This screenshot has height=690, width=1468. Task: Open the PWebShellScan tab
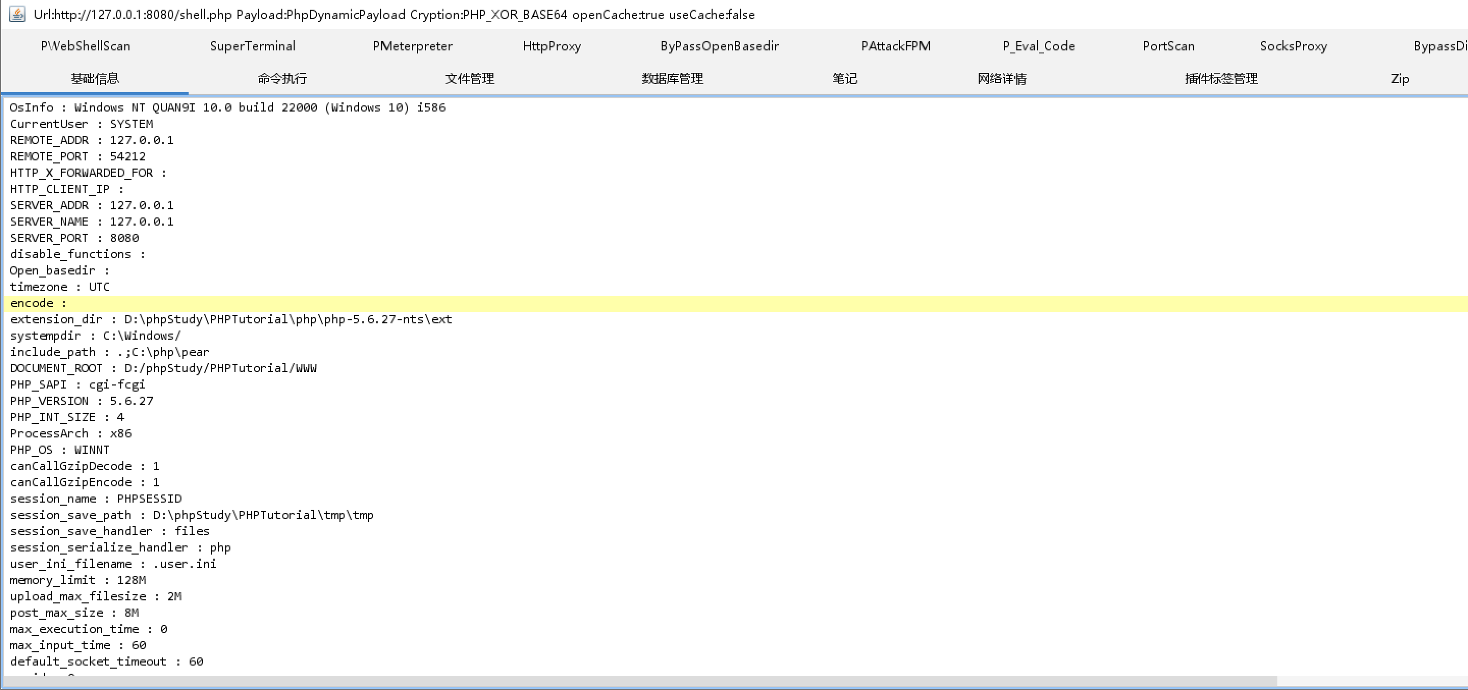click(x=86, y=46)
